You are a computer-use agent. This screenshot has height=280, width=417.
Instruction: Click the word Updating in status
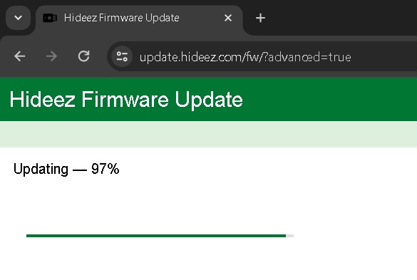41,170
